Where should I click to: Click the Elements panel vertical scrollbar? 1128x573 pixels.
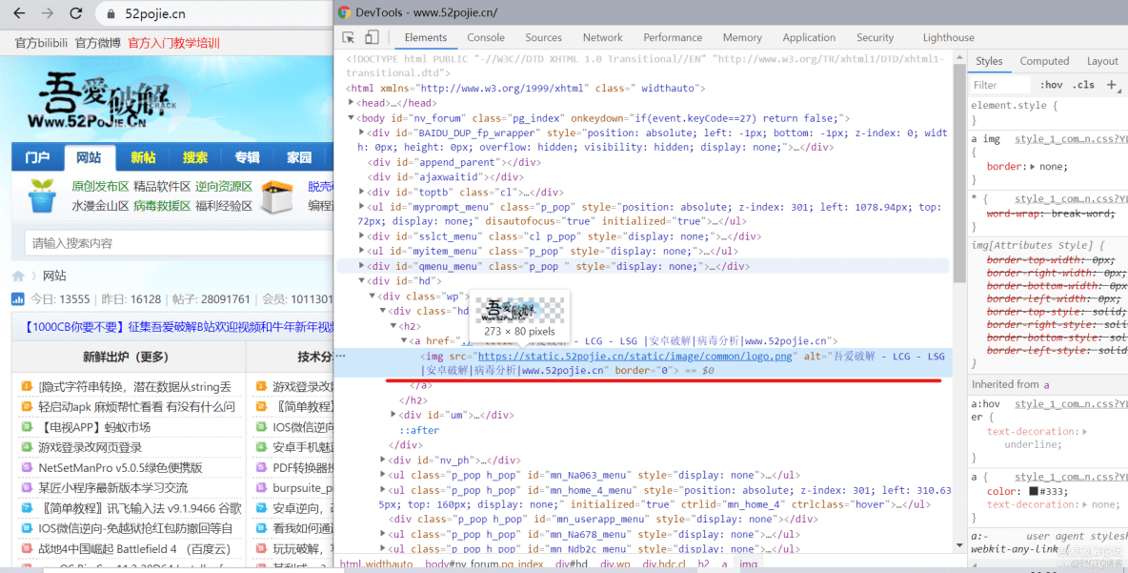(959, 173)
